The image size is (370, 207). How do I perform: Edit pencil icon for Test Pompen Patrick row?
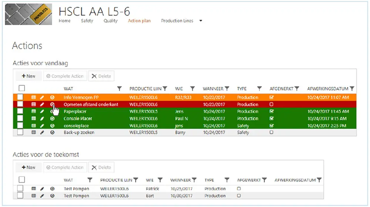click(42, 189)
